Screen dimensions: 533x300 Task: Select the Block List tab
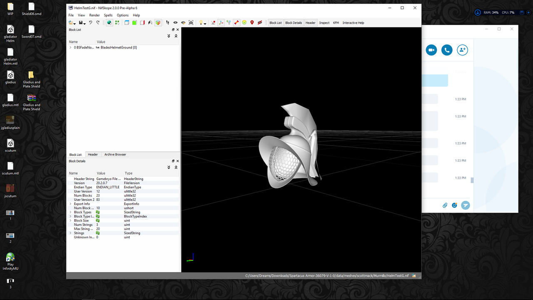pos(75,155)
